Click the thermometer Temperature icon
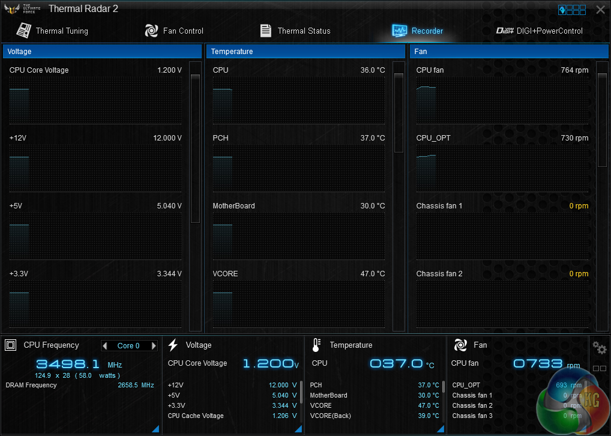 (x=317, y=345)
